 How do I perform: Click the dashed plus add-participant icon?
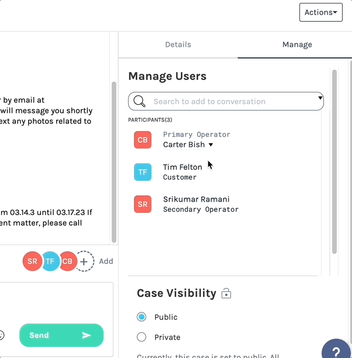pyautogui.click(x=84, y=261)
